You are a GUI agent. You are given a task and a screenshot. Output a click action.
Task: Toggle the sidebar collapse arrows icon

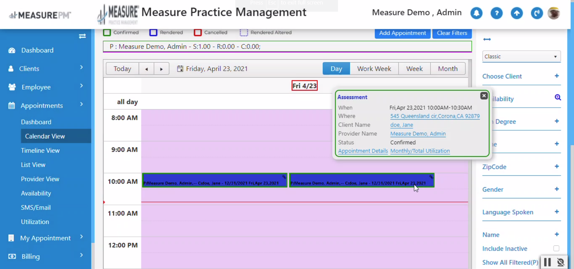[x=82, y=36]
